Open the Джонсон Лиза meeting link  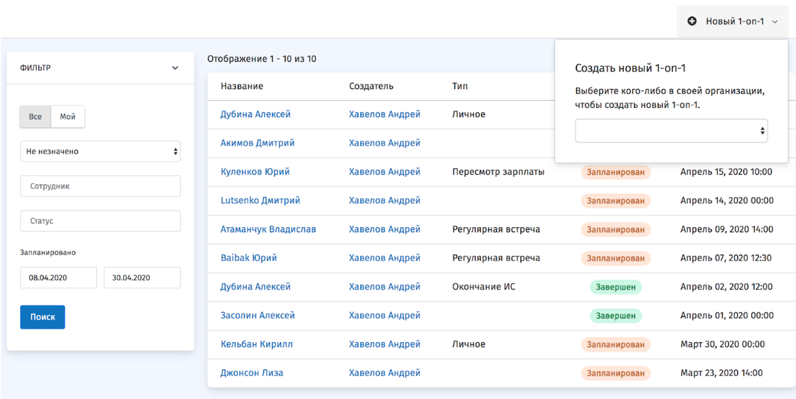(252, 373)
